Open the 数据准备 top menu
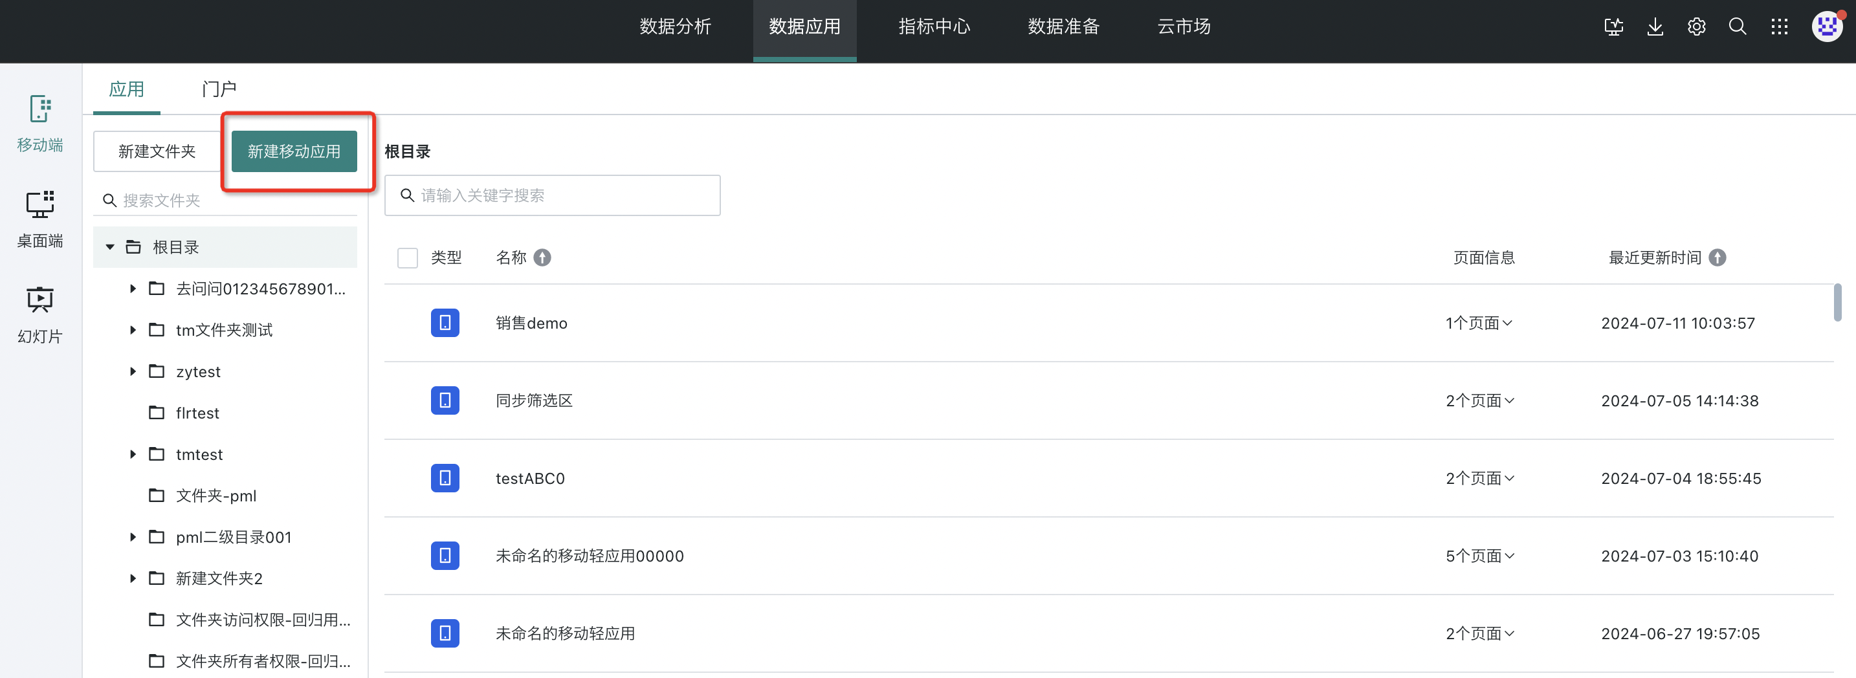This screenshot has height=678, width=1856. click(1063, 27)
